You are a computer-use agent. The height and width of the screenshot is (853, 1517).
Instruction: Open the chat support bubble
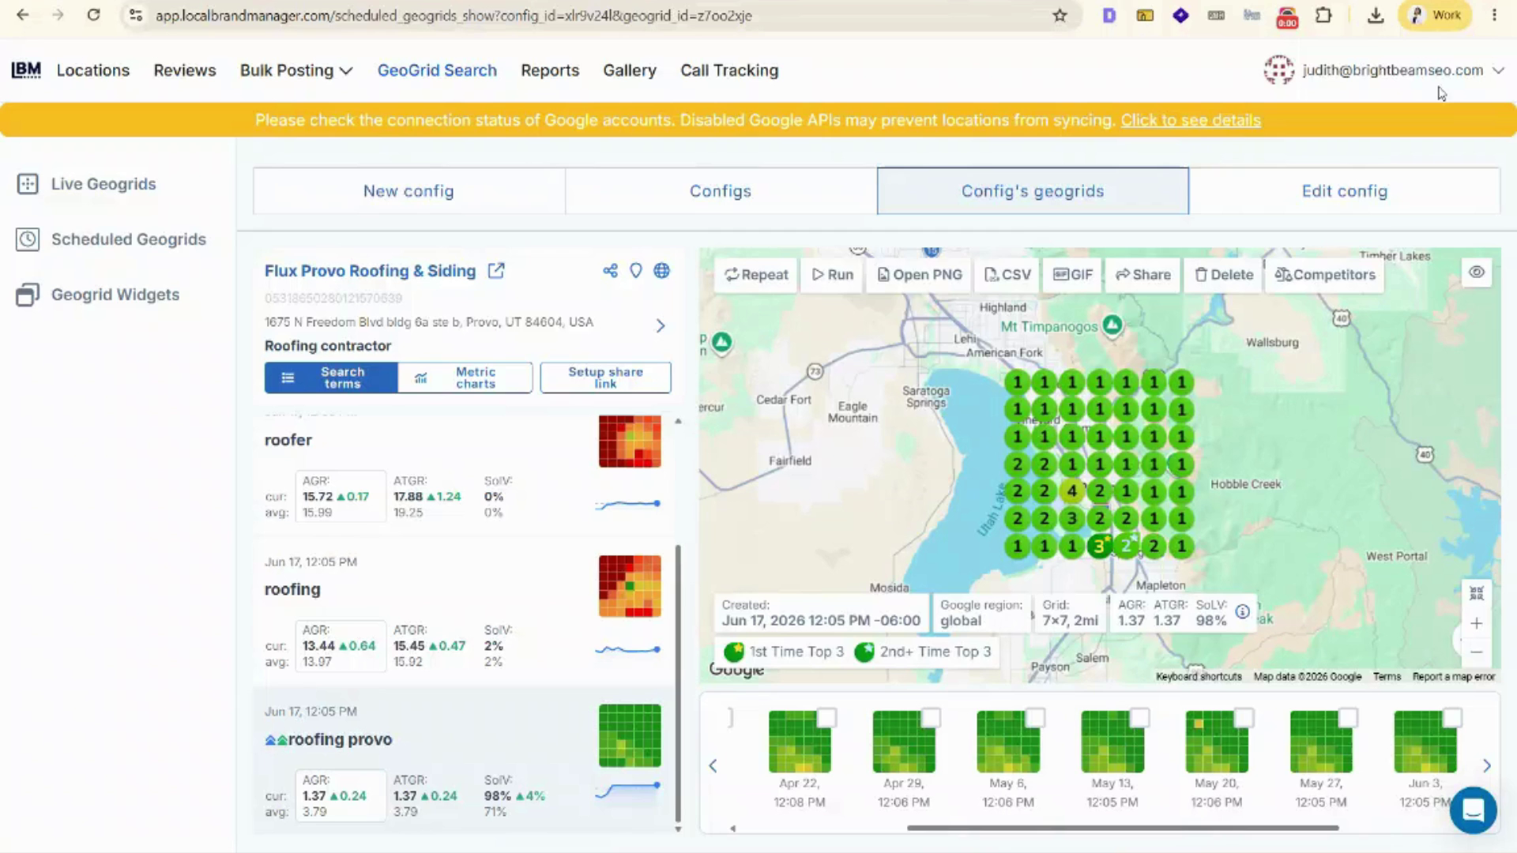[1473, 810]
